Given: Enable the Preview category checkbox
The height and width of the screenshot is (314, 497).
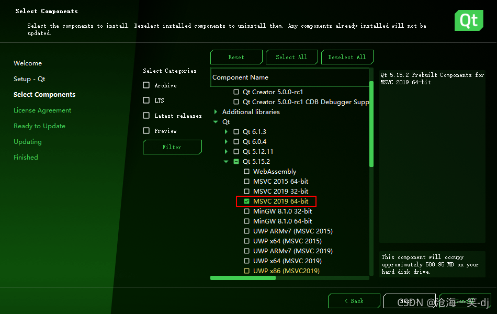Looking at the screenshot, I should [146, 131].
